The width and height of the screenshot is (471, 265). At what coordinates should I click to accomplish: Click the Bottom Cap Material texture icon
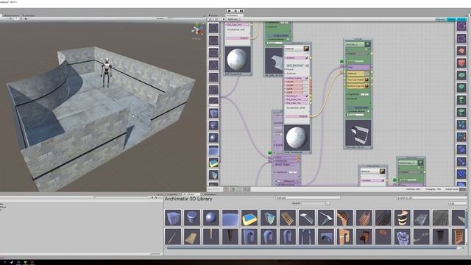tap(366, 86)
